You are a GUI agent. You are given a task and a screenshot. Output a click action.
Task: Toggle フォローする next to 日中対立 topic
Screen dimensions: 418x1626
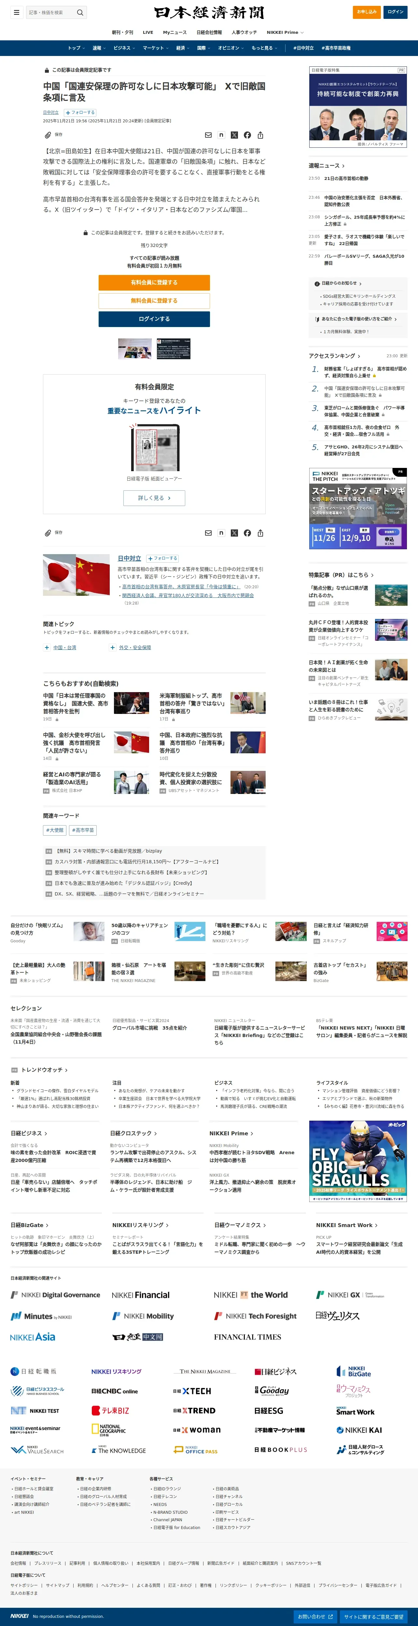pyautogui.click(x=163, y=558)
